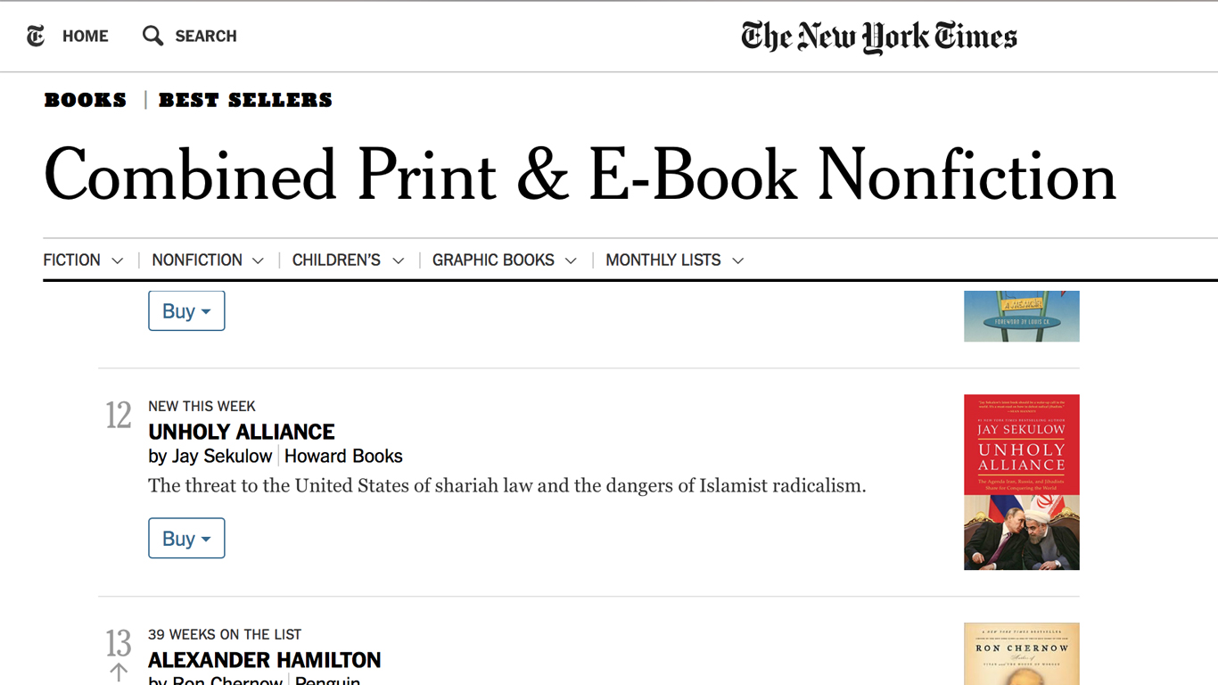
Task: Expand the Nonfiction category dropdown
Action: [x=208, y=260]
